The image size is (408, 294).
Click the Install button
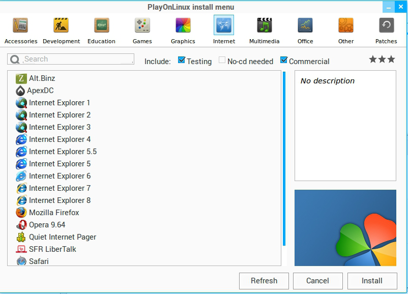point(372,281)
